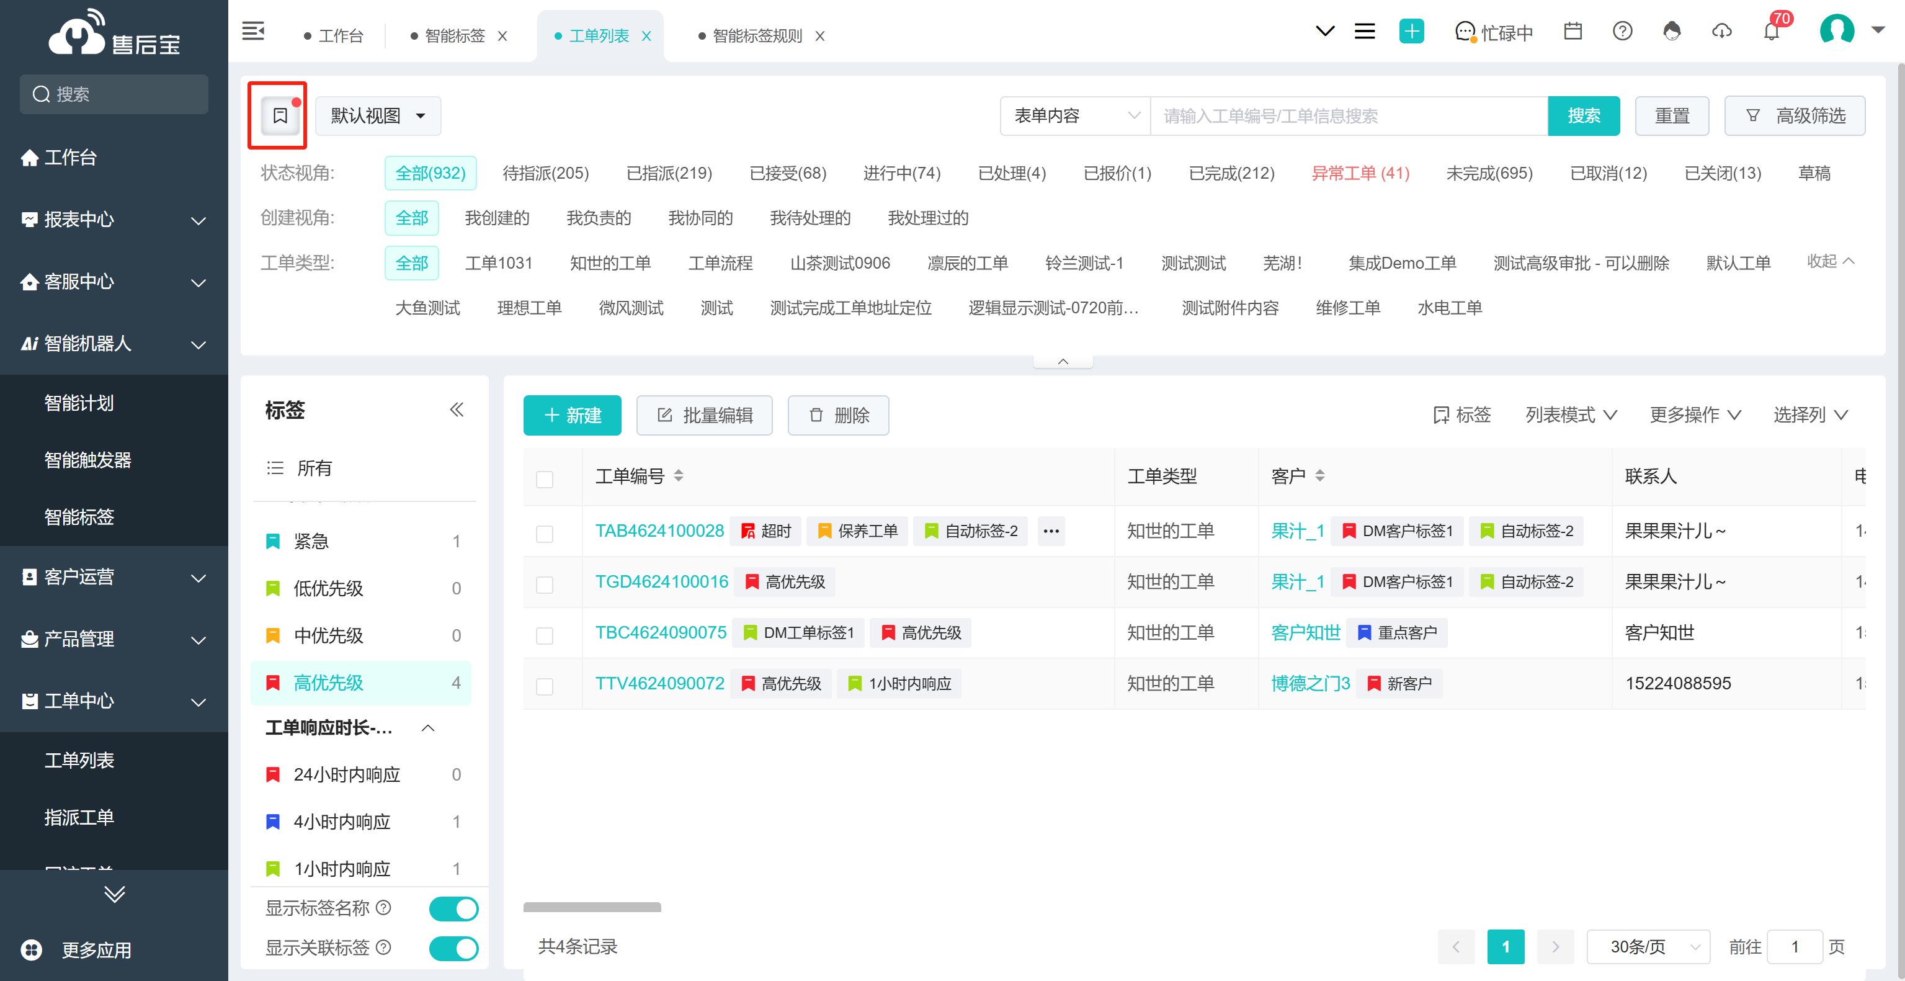Click help icon next to 显示关联标签

point(384,947)
